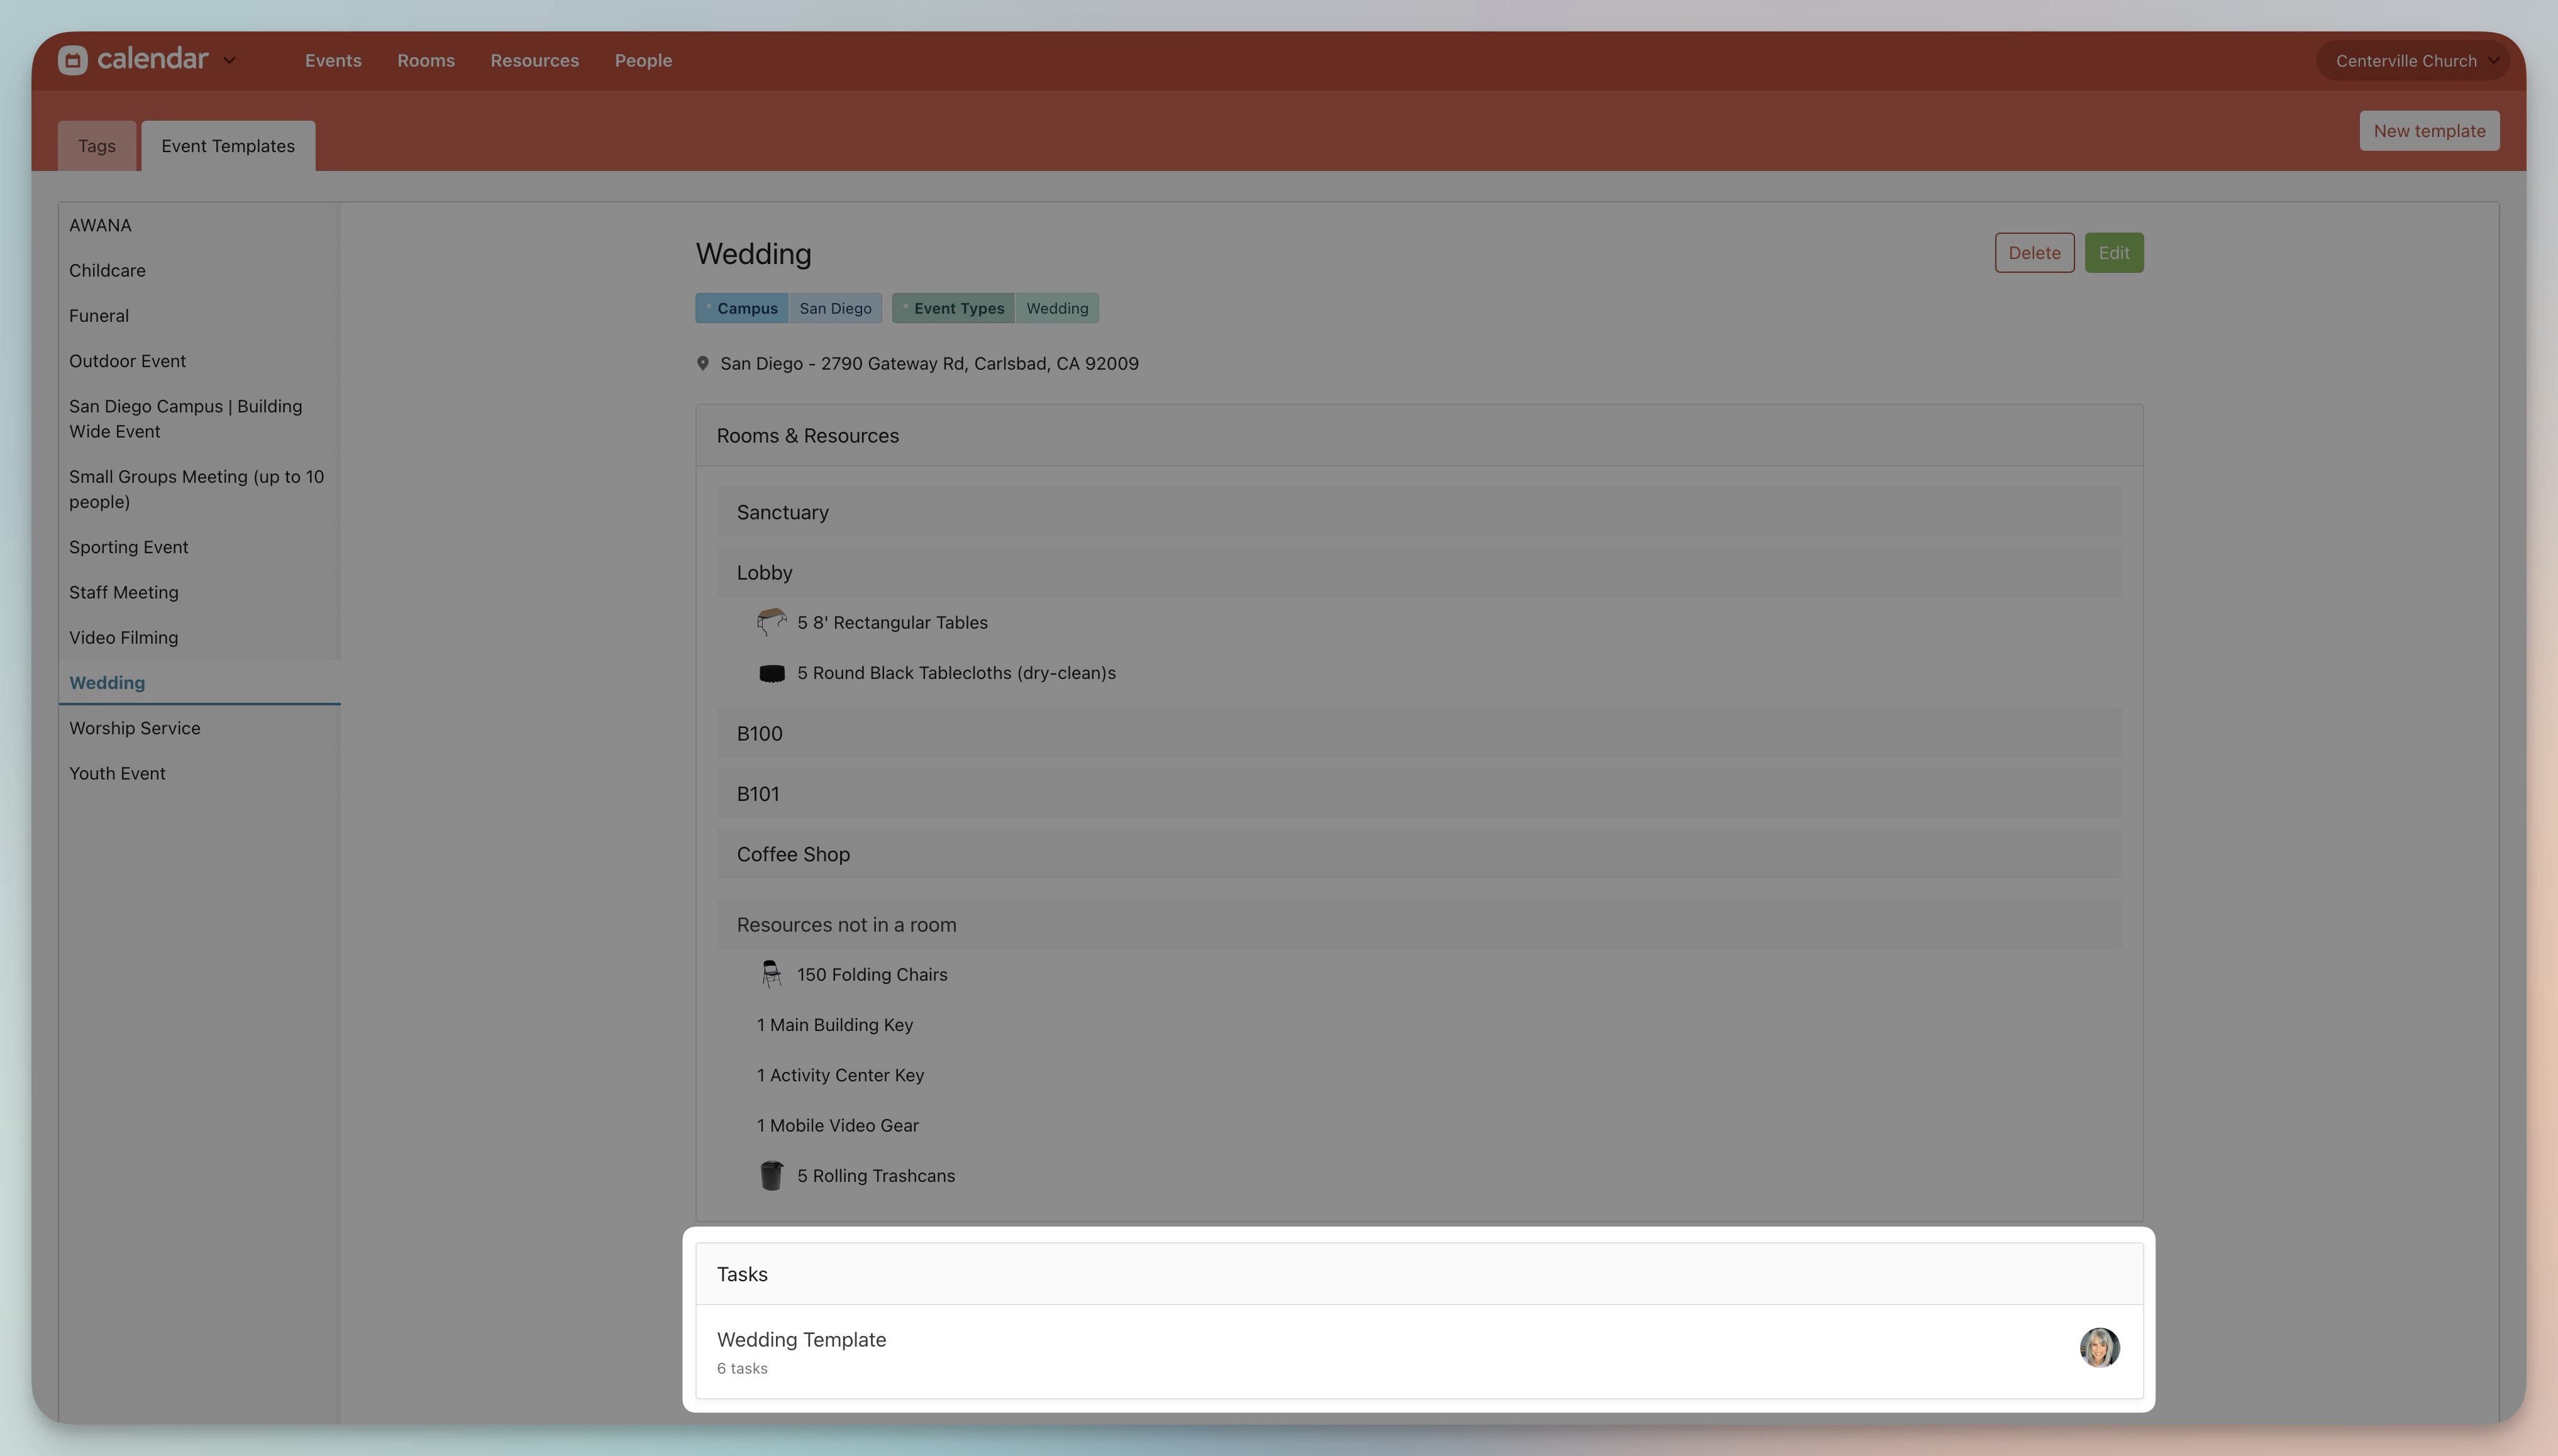Open the Events menu
This screenshot has height=1456, width=2558.
[333, 61]
